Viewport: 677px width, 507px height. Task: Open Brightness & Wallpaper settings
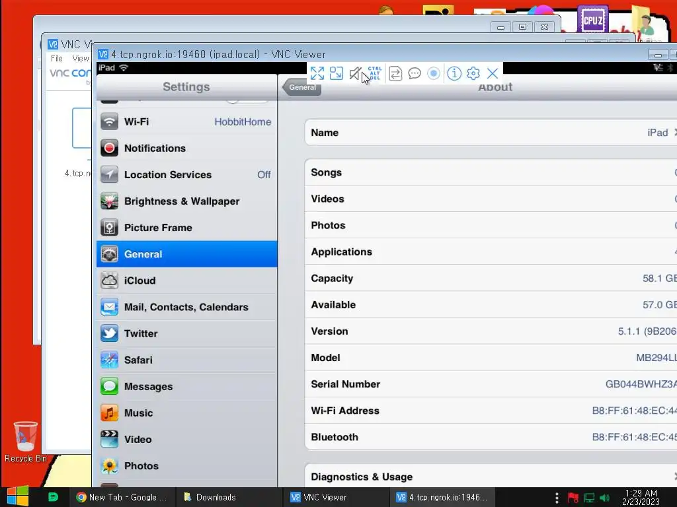point(187,201)
